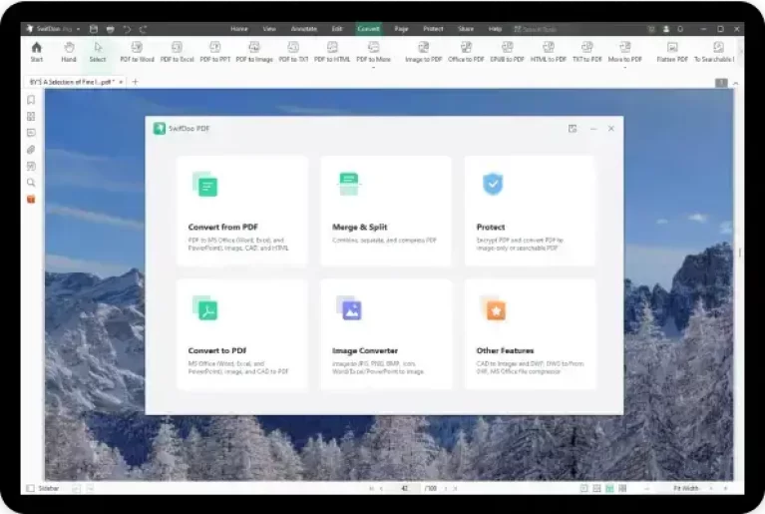Launch EPUB to PDF converter
Viewport: 765px width, 514px height.
click(x=507, y=52)
